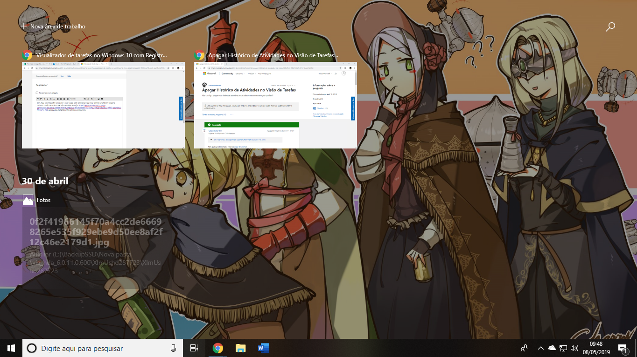Click the Auxiliar (E:)\BackupSSD path text
Viewport: 637px width, 357px height.
(x=95, y=263)
